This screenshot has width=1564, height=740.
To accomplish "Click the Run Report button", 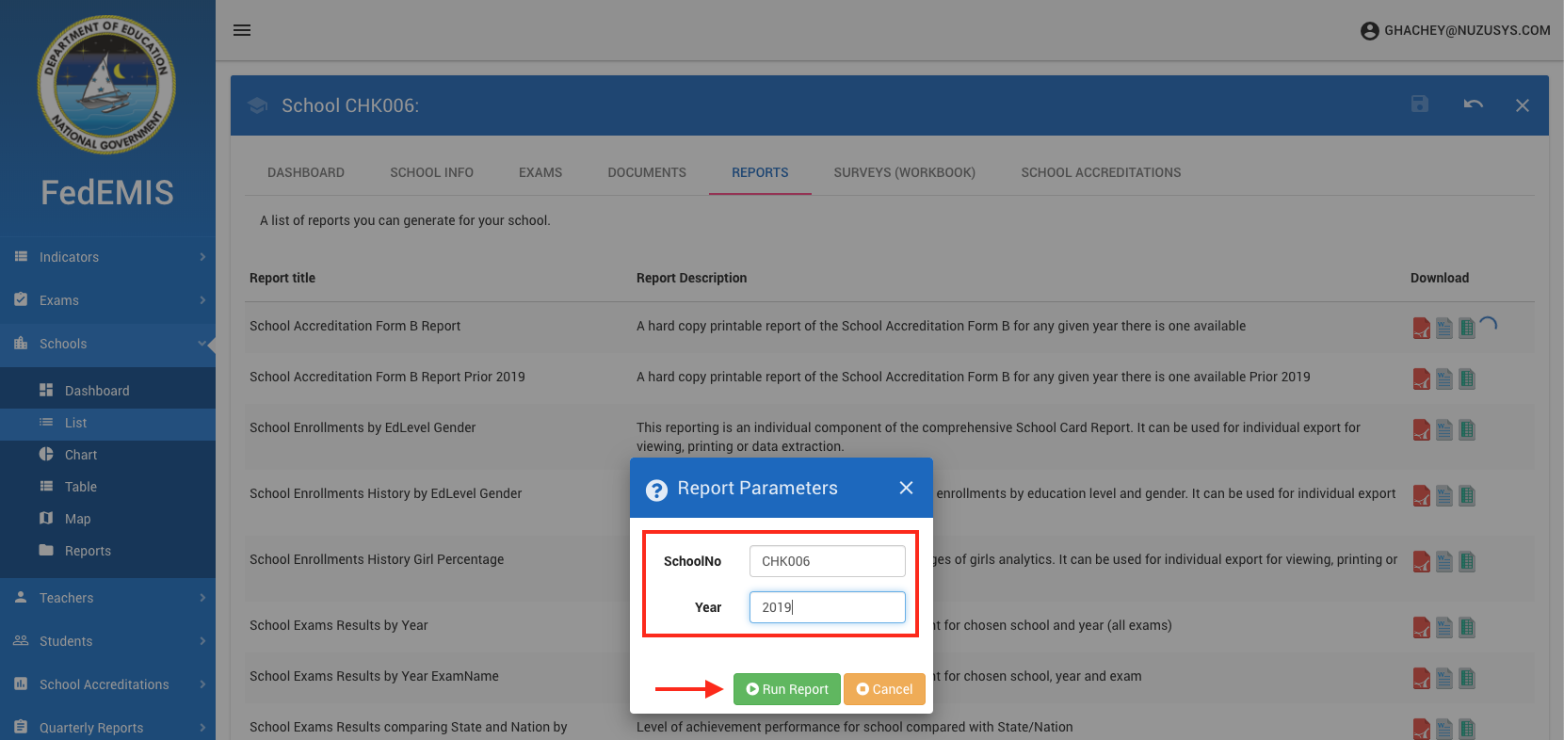I will point(787,689).
